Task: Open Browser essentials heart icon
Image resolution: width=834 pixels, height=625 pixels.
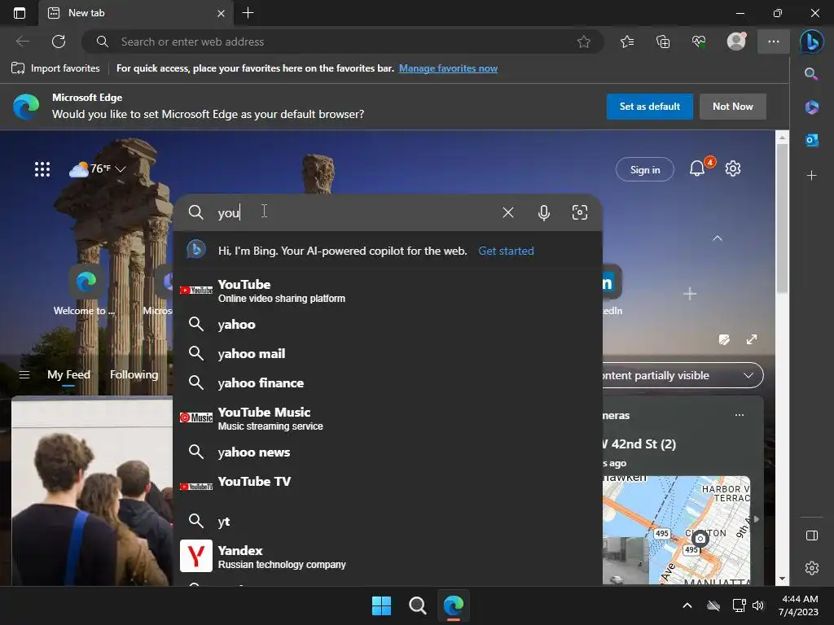Action: point(699,42)
